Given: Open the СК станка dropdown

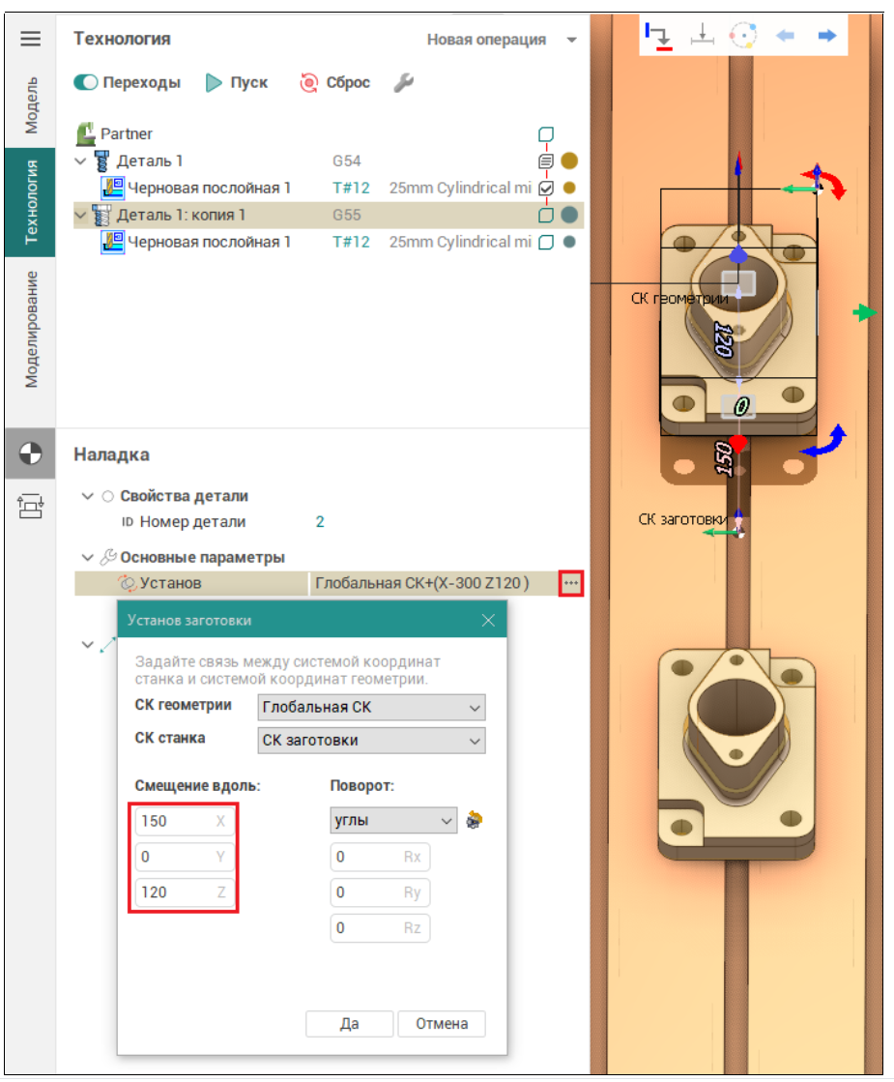Looking at the screenshot, I should [x=371, y=741].
